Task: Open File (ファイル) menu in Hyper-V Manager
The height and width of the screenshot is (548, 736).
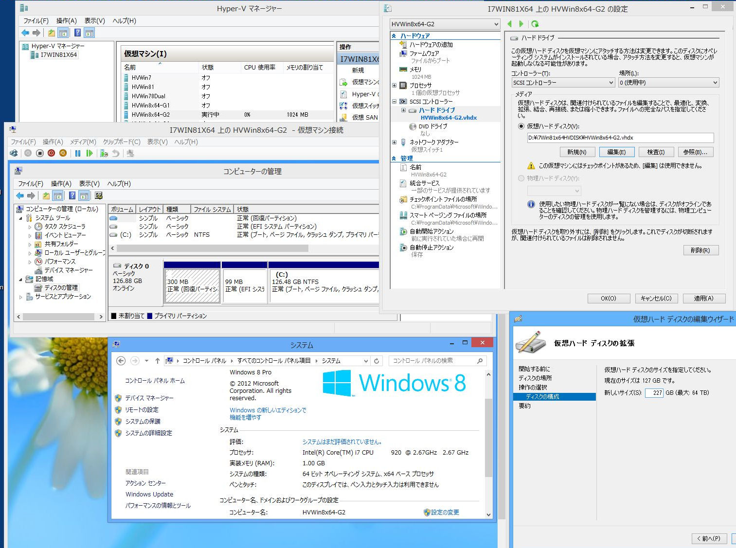Action: point(36,21)
